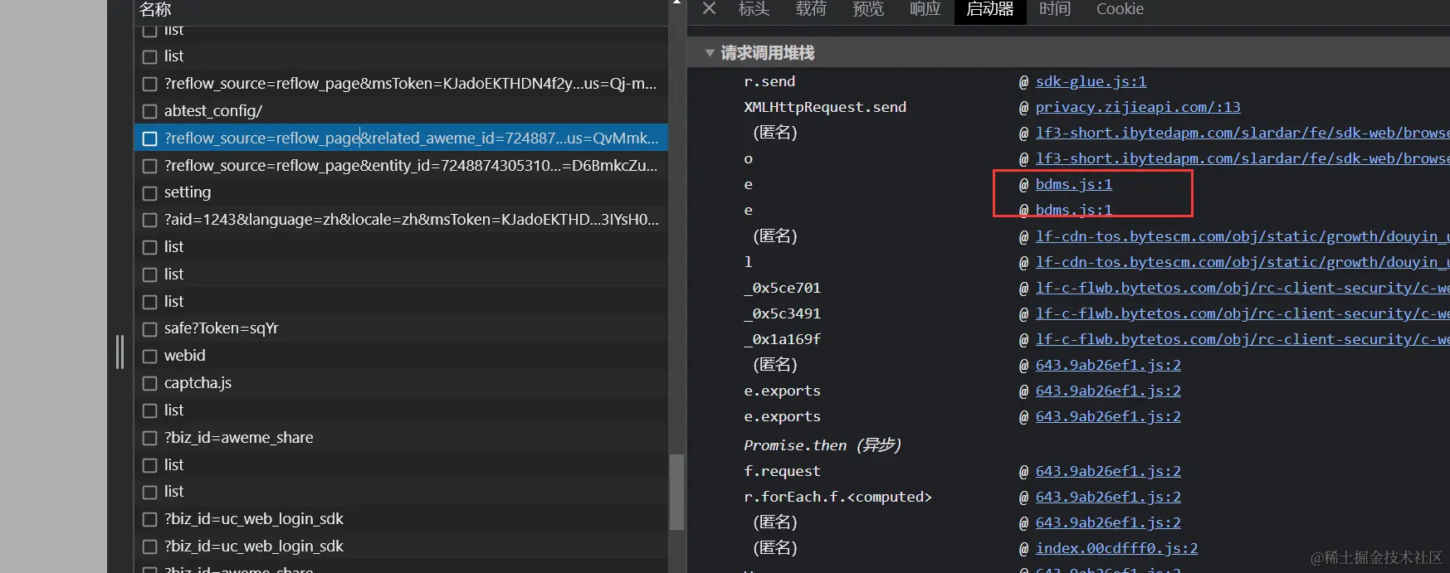Image resolution: width=1450 pixels, height=573 pixels.
Task: Open the source link for _0x5c3491
Action: pos(1243,313)
